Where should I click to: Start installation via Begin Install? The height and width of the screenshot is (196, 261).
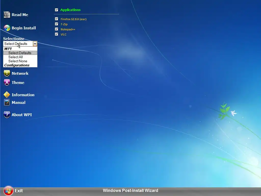pos(24,28)
